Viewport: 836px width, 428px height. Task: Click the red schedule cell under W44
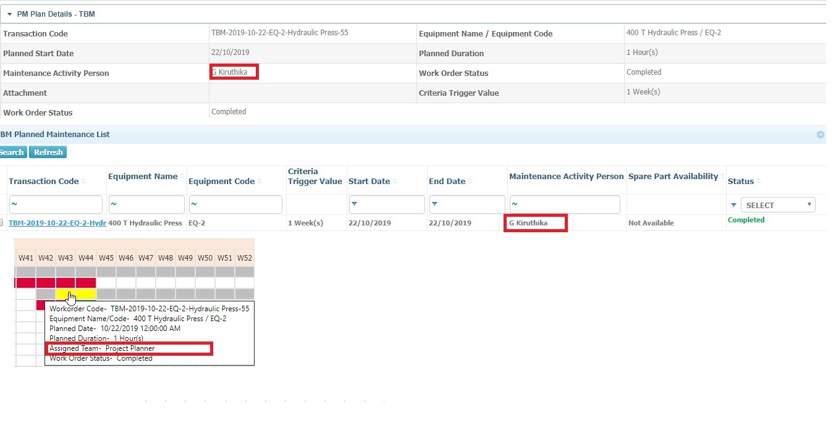pyautogui.click(x=86, y=283)
